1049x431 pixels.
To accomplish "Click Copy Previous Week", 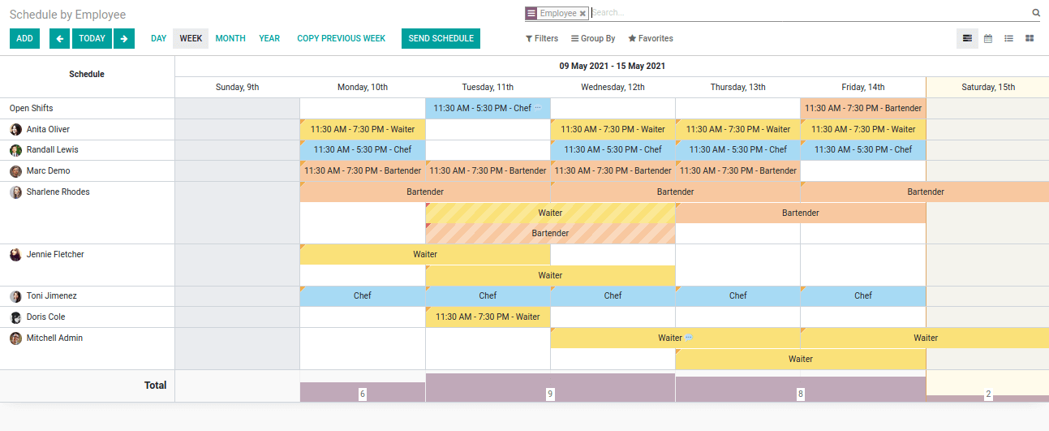I will point(341,38).
